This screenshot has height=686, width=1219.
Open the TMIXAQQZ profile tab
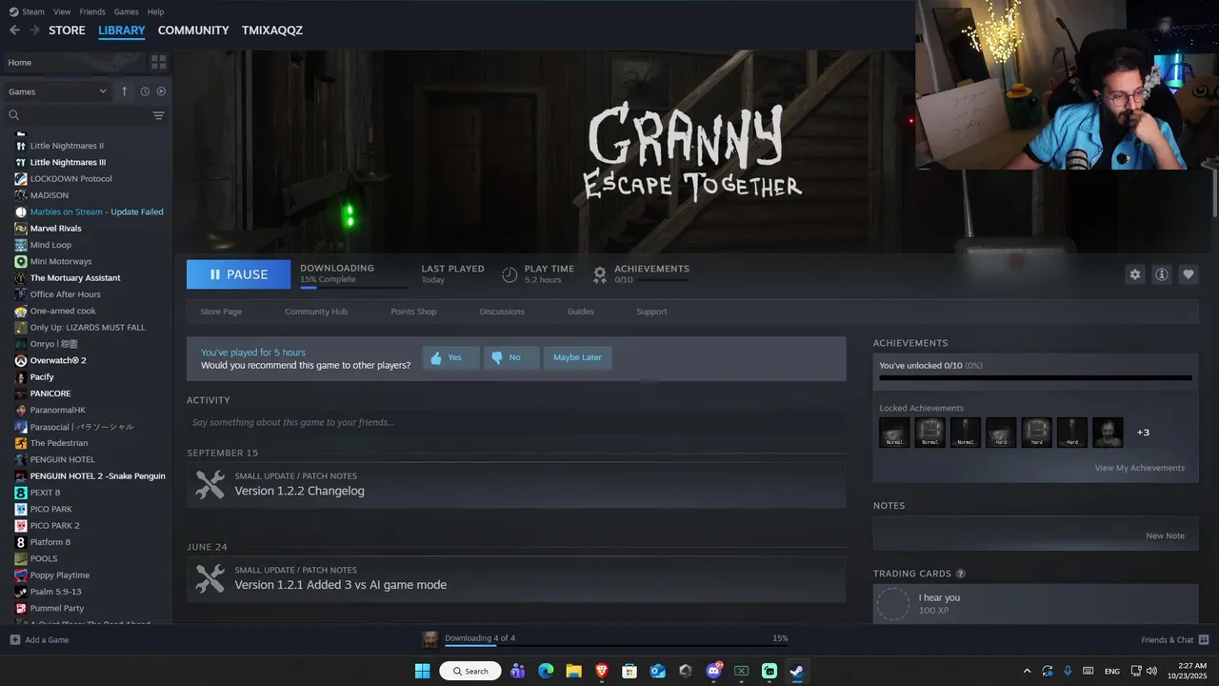(x=272, y=30)
